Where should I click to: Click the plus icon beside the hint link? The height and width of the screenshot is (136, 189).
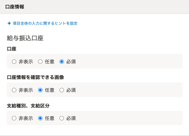(9, 23)
